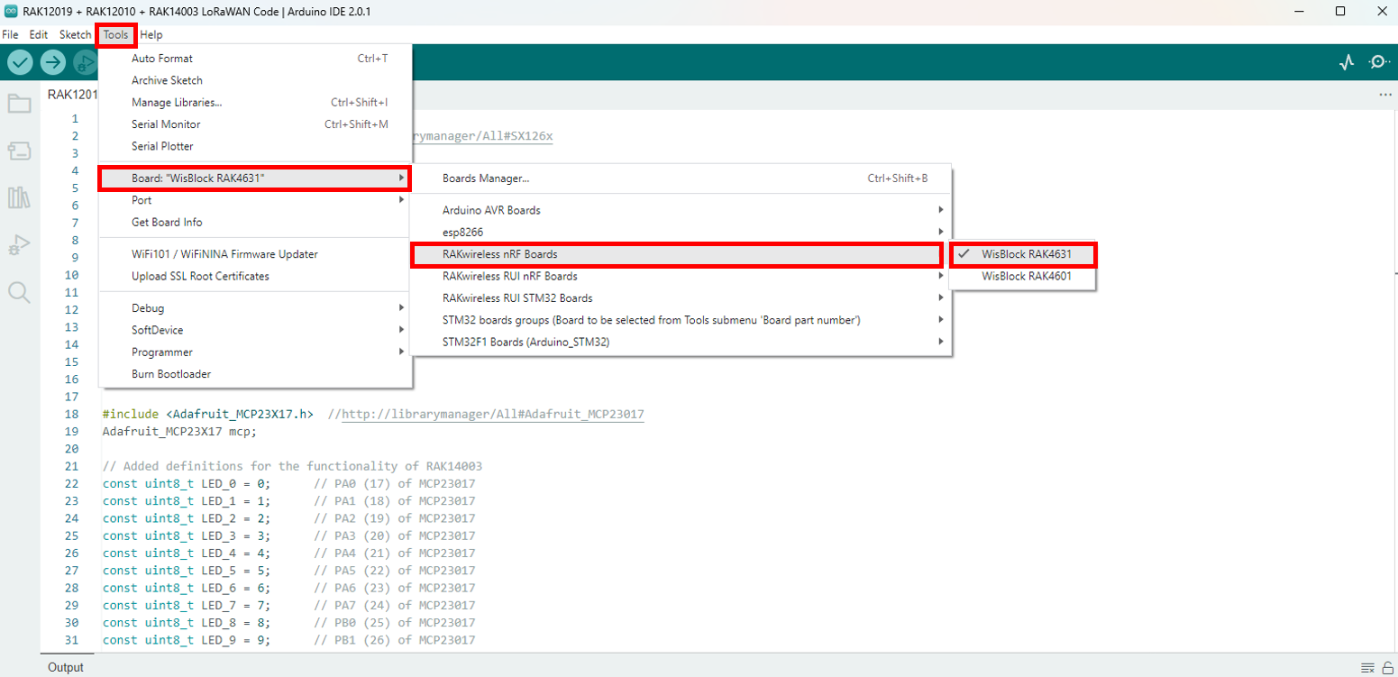Open the Board: "WisBlock RAK4631" submenu

(255, 178)
